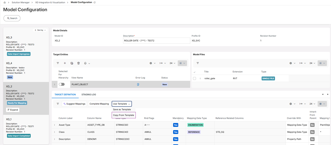
Task: Click the refresh icon beside Model Configuration breadcrumb
Action: pyautogui.click(x=95, y=2)
